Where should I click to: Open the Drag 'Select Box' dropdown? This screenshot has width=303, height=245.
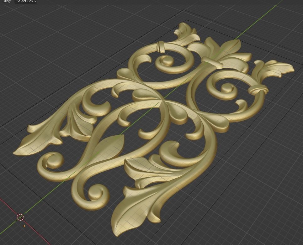click(x=26, y=1)
